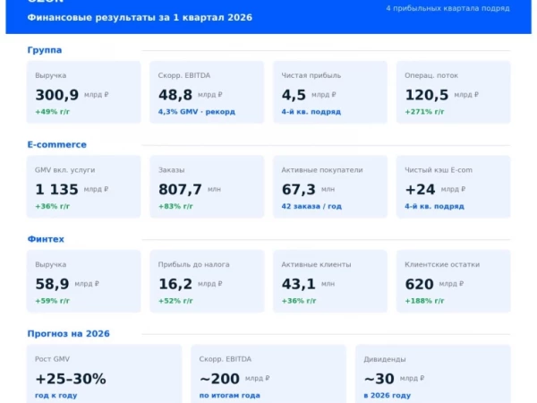This screenshot has width=537, height=403.
Task: Click the dividends value ~30
Action: click(379, 379)
